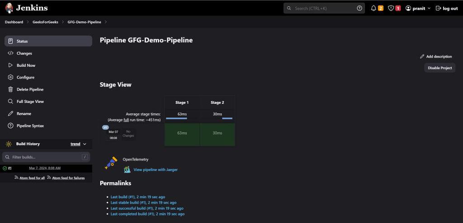Click the Pipeline Syntax help icon
463x223 pixels.
pyautogui.click(x=11, y=125)
